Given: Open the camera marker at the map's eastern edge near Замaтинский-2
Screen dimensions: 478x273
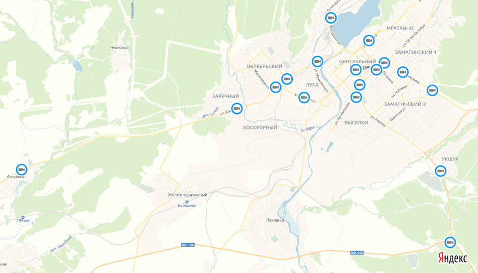Looking at the screenshot, I should [432, 90].
